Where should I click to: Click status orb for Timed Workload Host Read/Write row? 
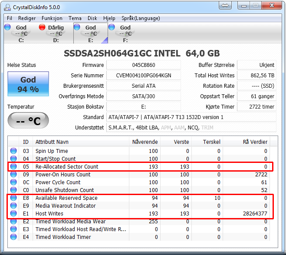(x=13, y=229)
